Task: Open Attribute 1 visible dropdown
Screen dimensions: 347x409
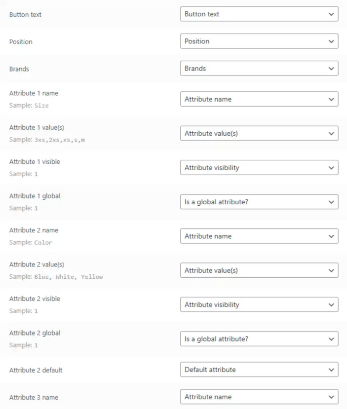Action: pyautogui.click(x=259, y=168)
